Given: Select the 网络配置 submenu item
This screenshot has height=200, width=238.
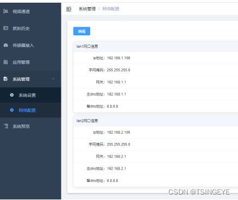Looking at the screenshot, I should (30, 110).
